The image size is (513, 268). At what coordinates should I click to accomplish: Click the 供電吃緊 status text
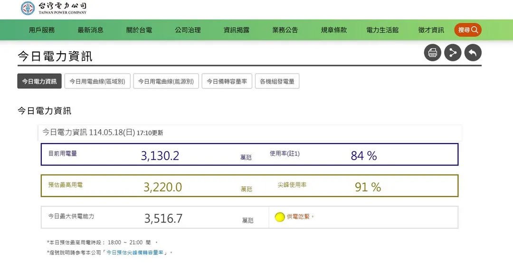[x=298, y=217]
